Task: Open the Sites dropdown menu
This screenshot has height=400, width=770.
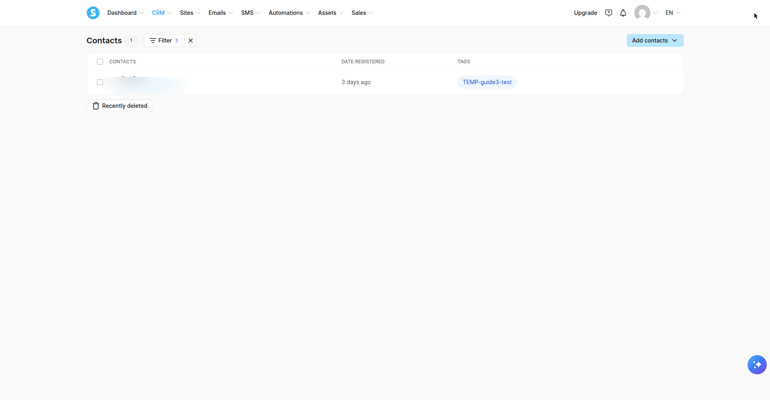Action: pyautogui.click(x=190, y=13)
